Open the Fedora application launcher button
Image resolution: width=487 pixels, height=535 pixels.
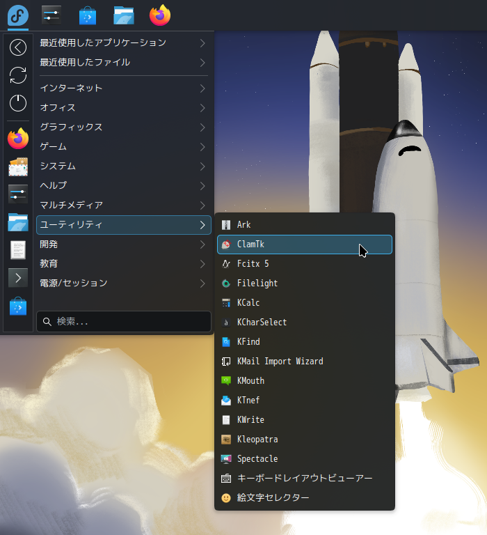coord(17,15)
